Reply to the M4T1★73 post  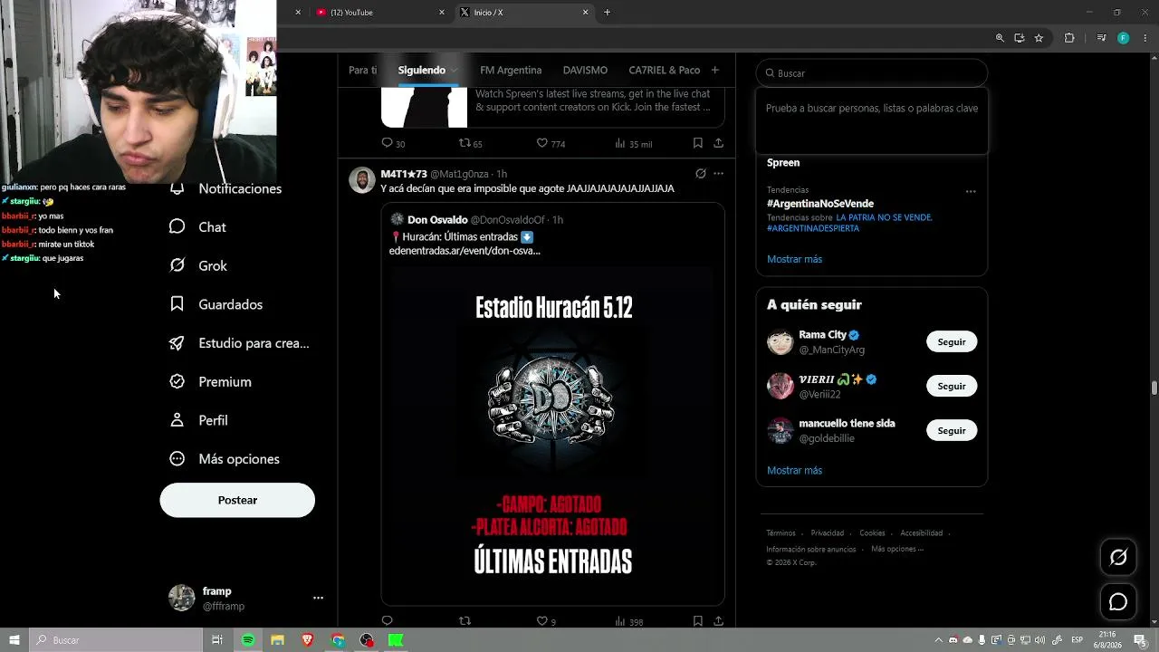click(387, 621)
